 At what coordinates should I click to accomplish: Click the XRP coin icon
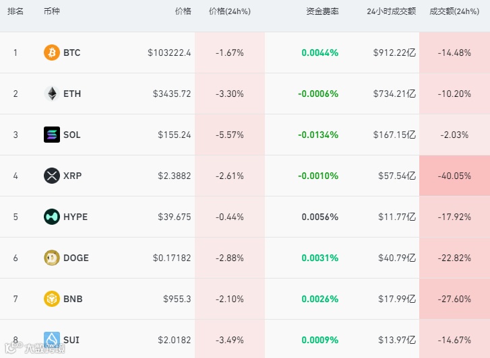coord(52,176)
